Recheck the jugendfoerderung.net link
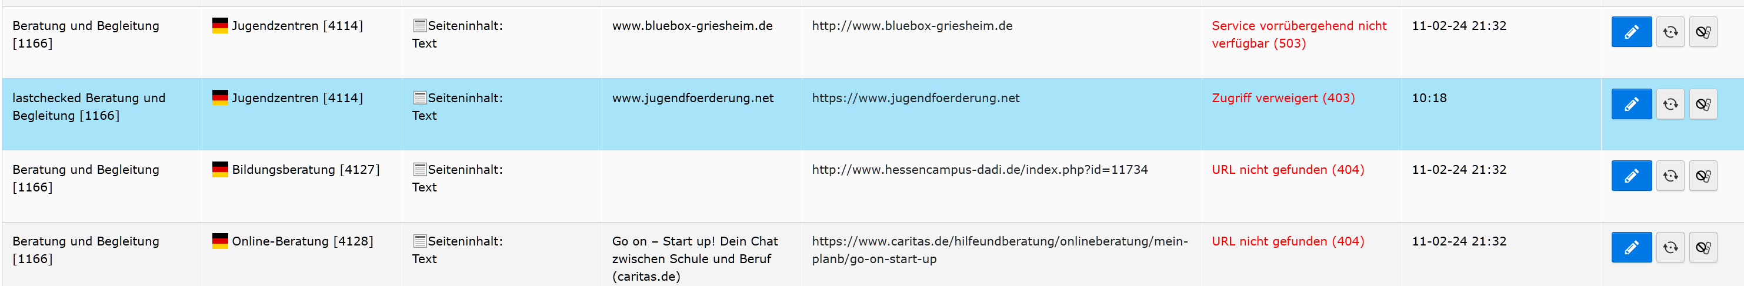The height and width of the screenshot is (286, 1744). point(1669,104)
